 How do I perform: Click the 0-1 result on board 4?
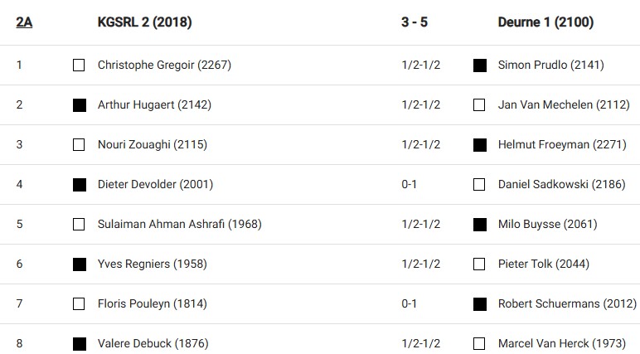(409, 184)
